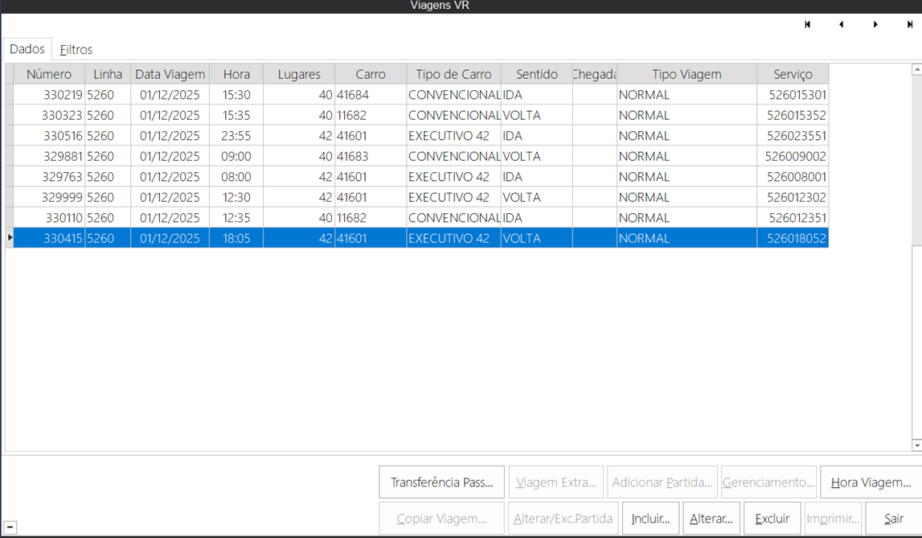Click car cell 41684
The image size is (922, 538).
click(x=371, y=95)
